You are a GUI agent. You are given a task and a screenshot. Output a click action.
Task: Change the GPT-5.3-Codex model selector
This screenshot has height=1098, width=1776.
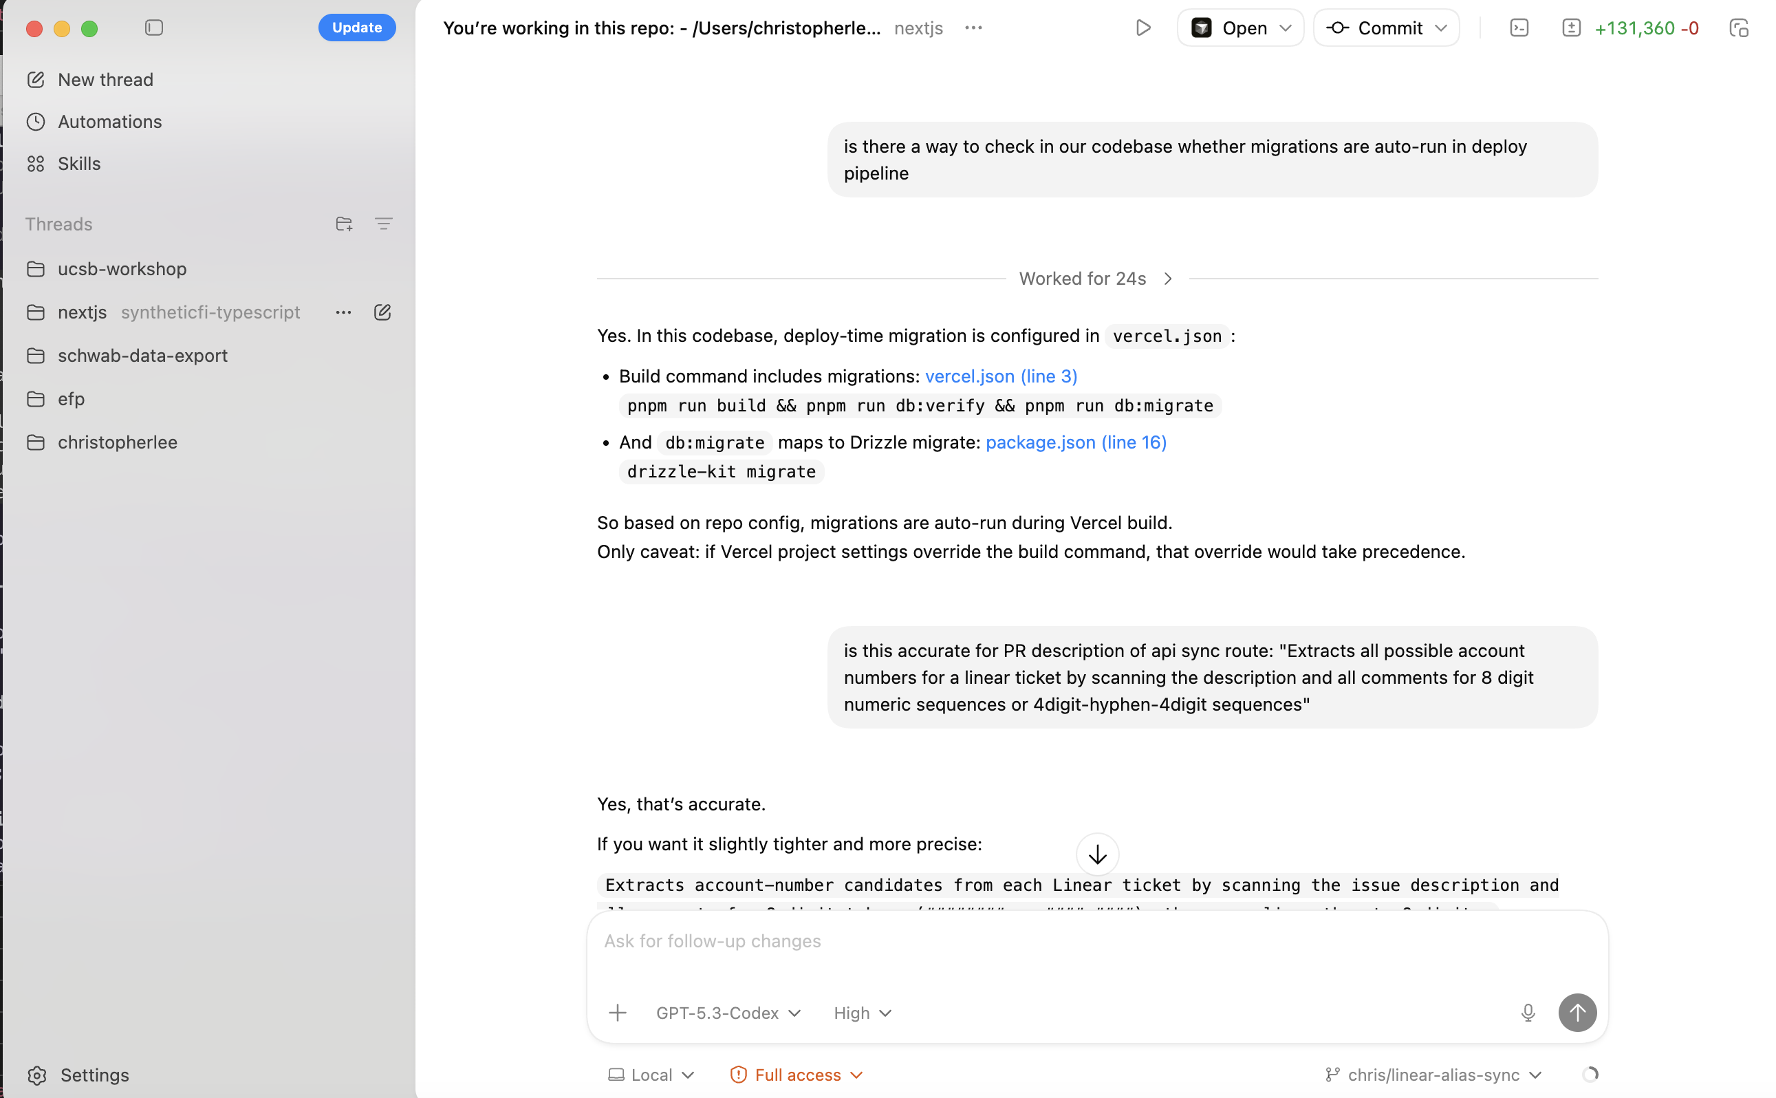pos(728,1012)
